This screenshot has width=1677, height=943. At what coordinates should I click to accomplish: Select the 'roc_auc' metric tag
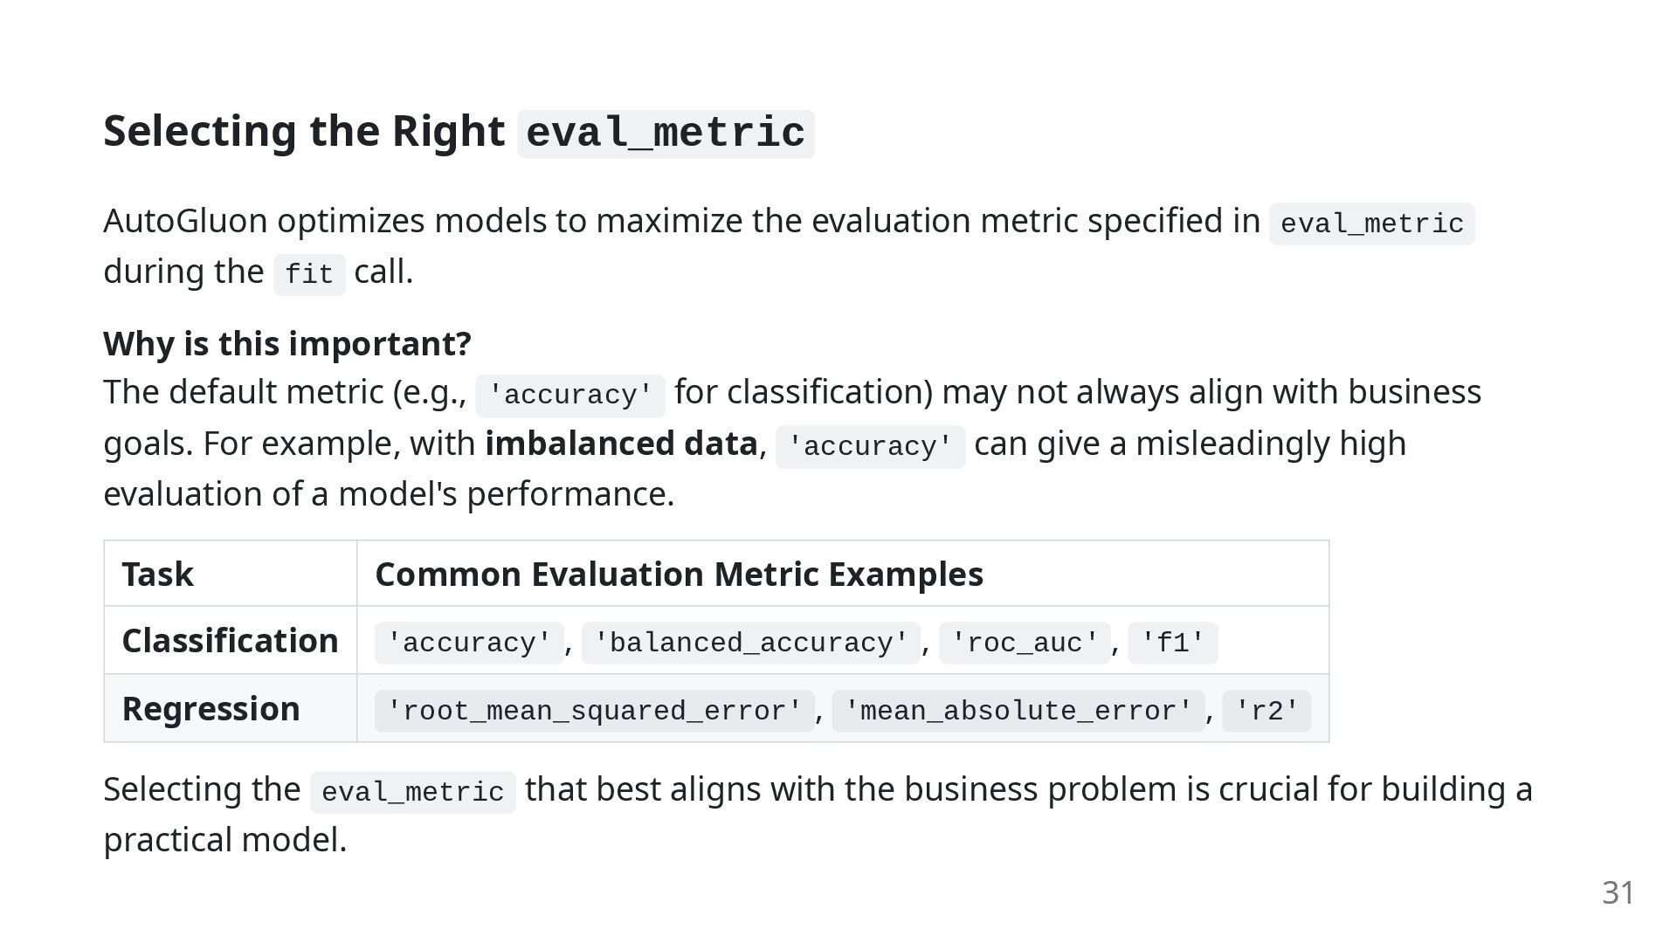point(1025,644)
